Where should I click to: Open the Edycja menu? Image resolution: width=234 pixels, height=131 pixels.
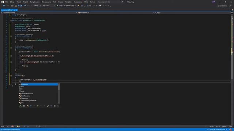click(x=12, y=2)
